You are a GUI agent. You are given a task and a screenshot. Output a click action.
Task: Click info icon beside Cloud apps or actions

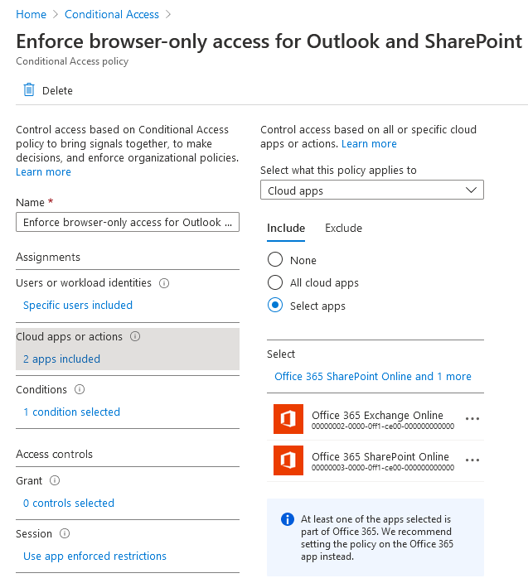coord(135,336)
